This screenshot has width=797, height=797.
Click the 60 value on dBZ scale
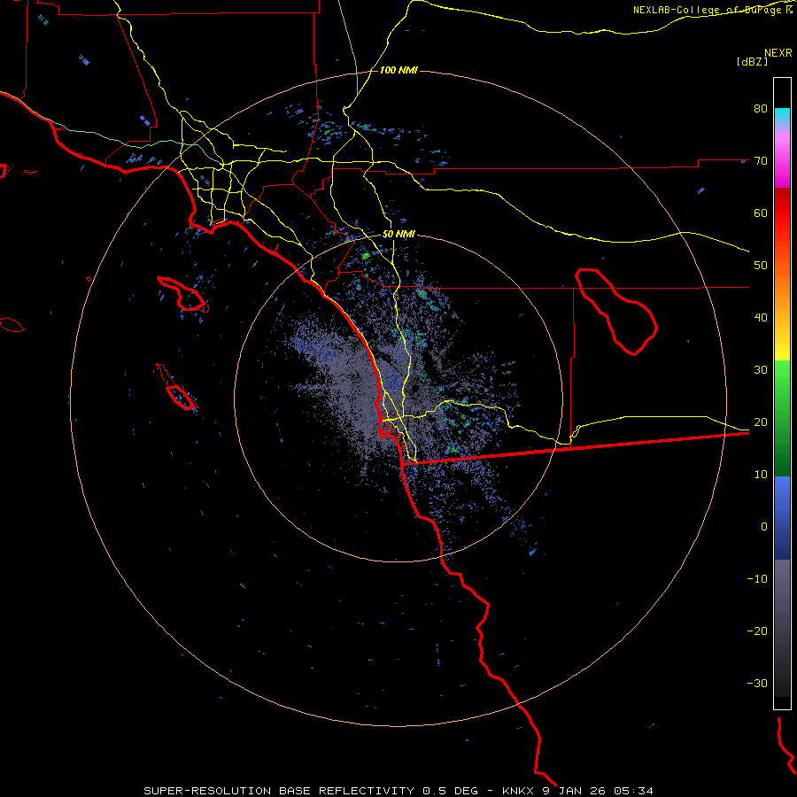point(761,213)
